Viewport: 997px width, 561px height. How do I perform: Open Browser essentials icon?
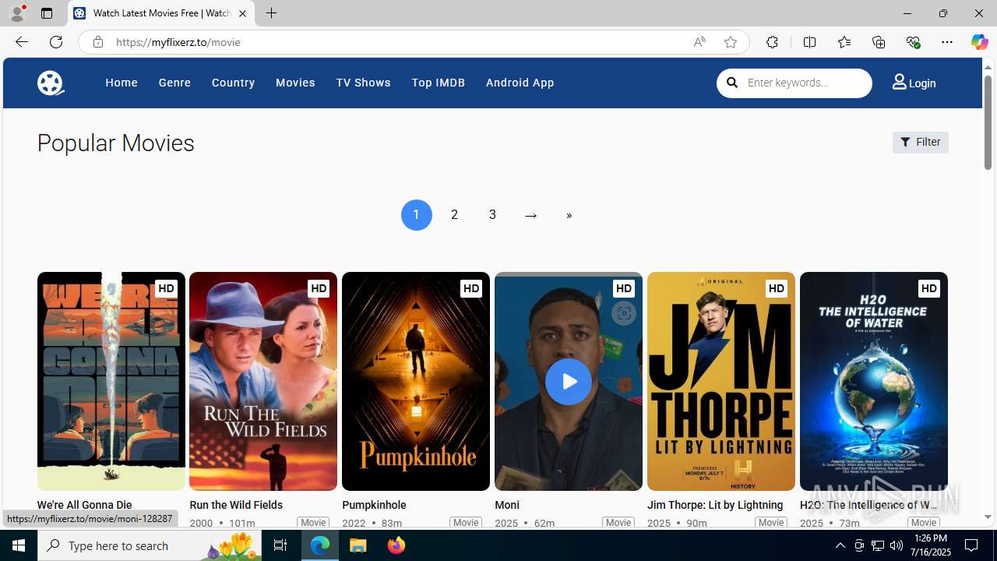[x=913, y=42]
